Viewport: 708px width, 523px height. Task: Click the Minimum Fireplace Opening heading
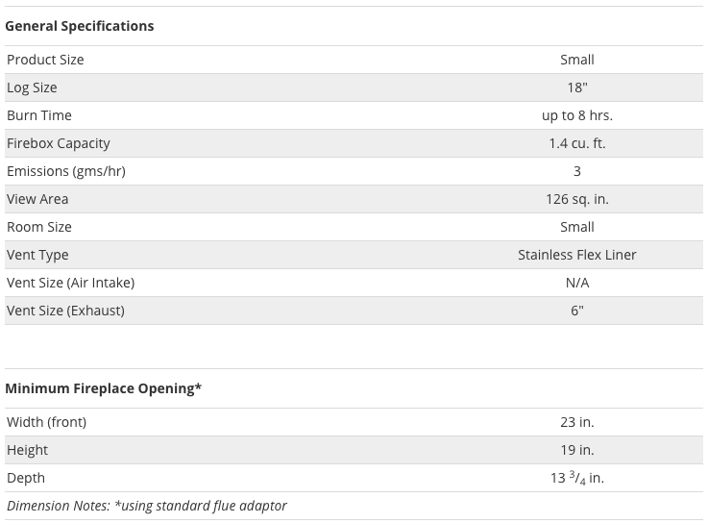coord(103,388)
